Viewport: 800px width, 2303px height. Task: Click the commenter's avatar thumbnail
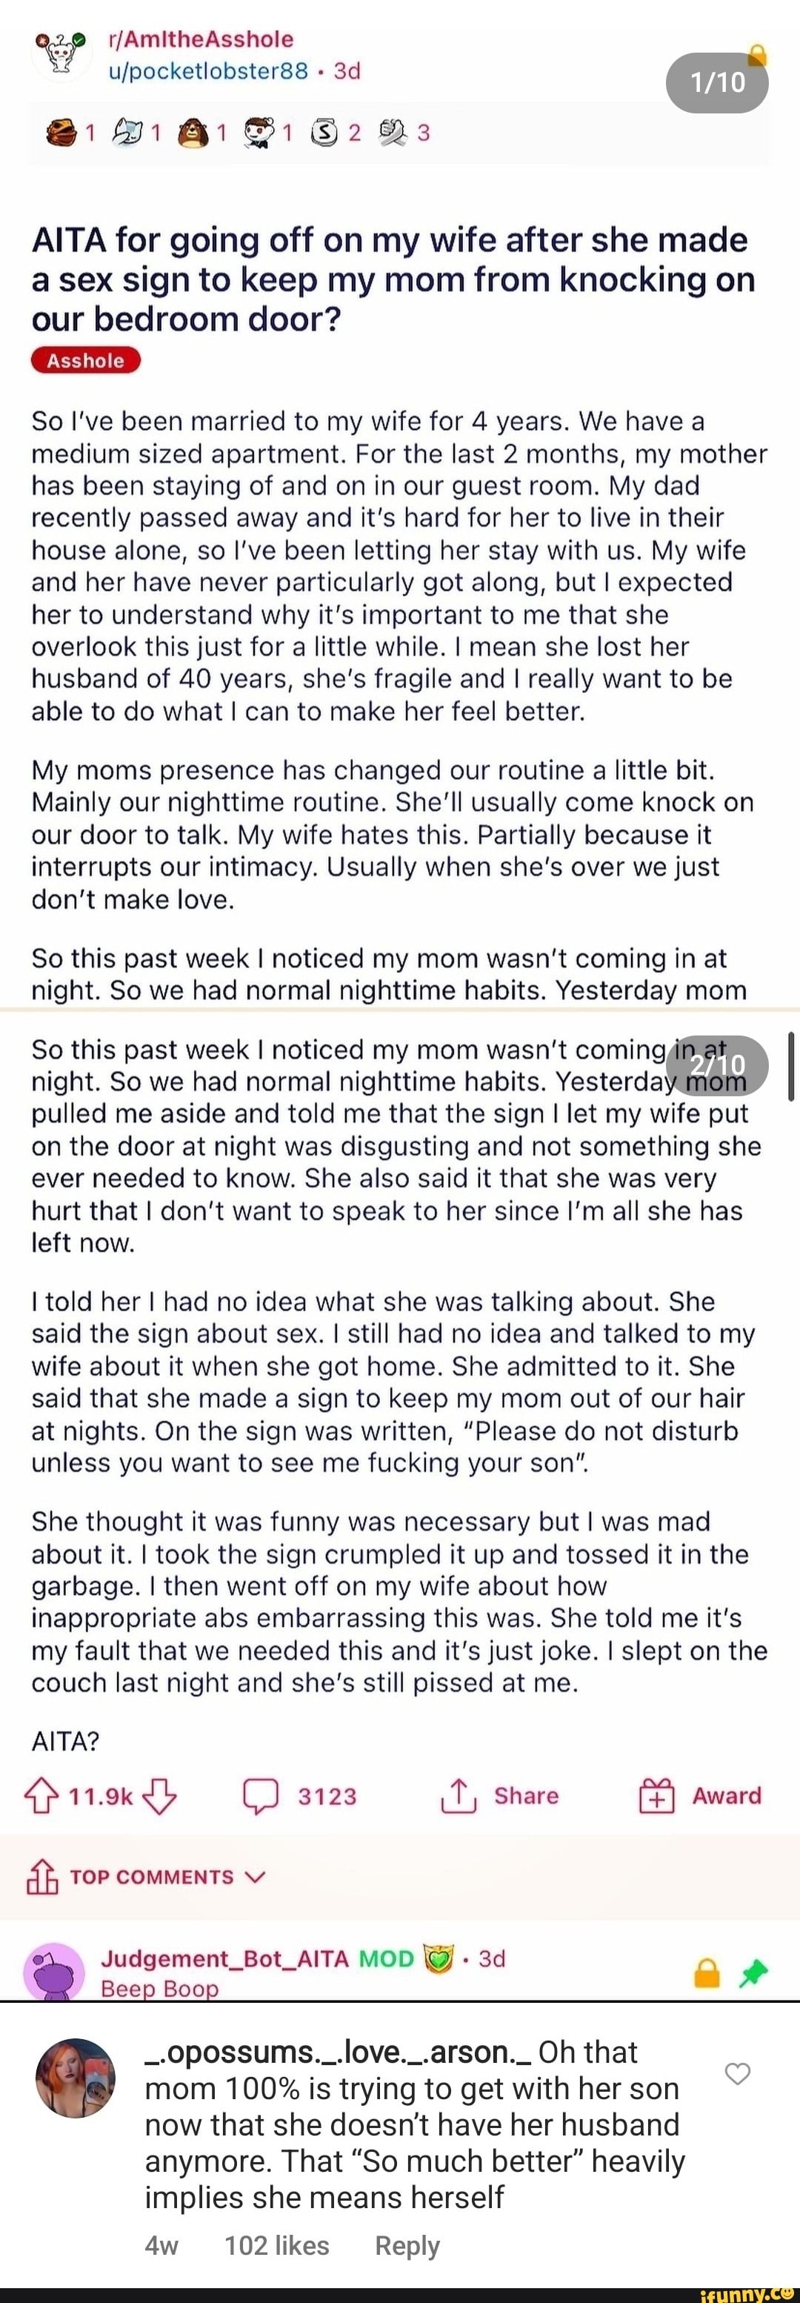pos(75,2078)
